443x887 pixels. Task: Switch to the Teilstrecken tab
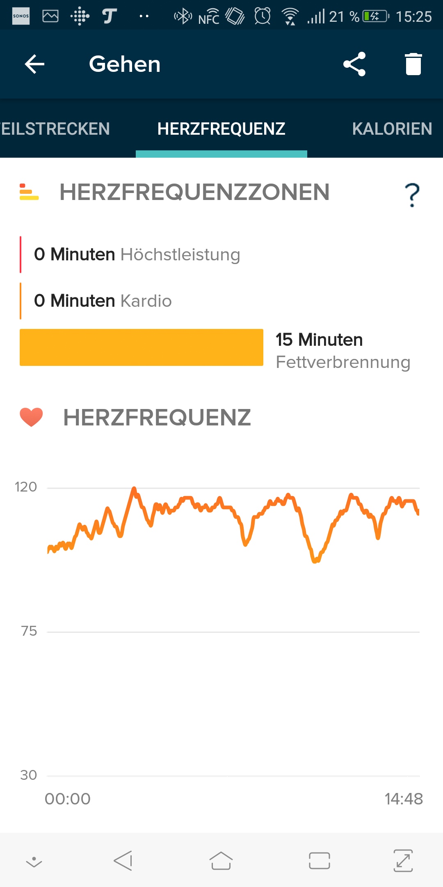55,129
